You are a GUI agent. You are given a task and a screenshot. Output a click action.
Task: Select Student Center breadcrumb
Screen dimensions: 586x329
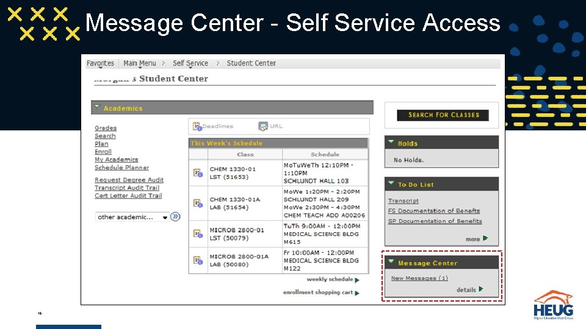click(x=251, y=63)
